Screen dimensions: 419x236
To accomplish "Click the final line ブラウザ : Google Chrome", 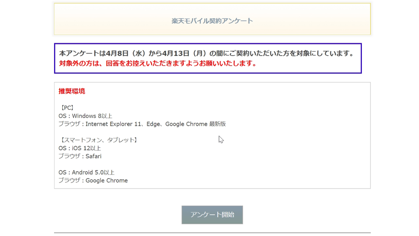I will [x=93, y=180].
